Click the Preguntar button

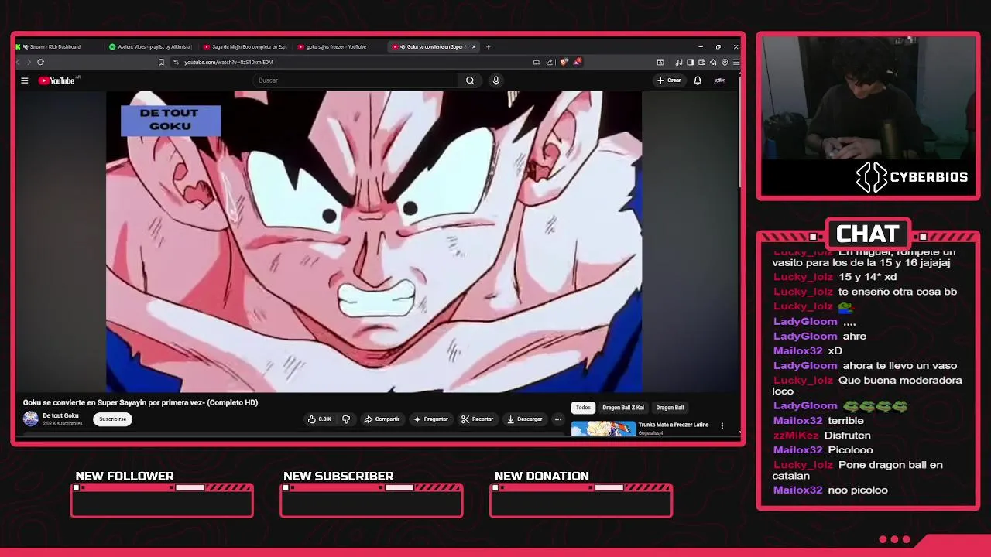point(430,419)
